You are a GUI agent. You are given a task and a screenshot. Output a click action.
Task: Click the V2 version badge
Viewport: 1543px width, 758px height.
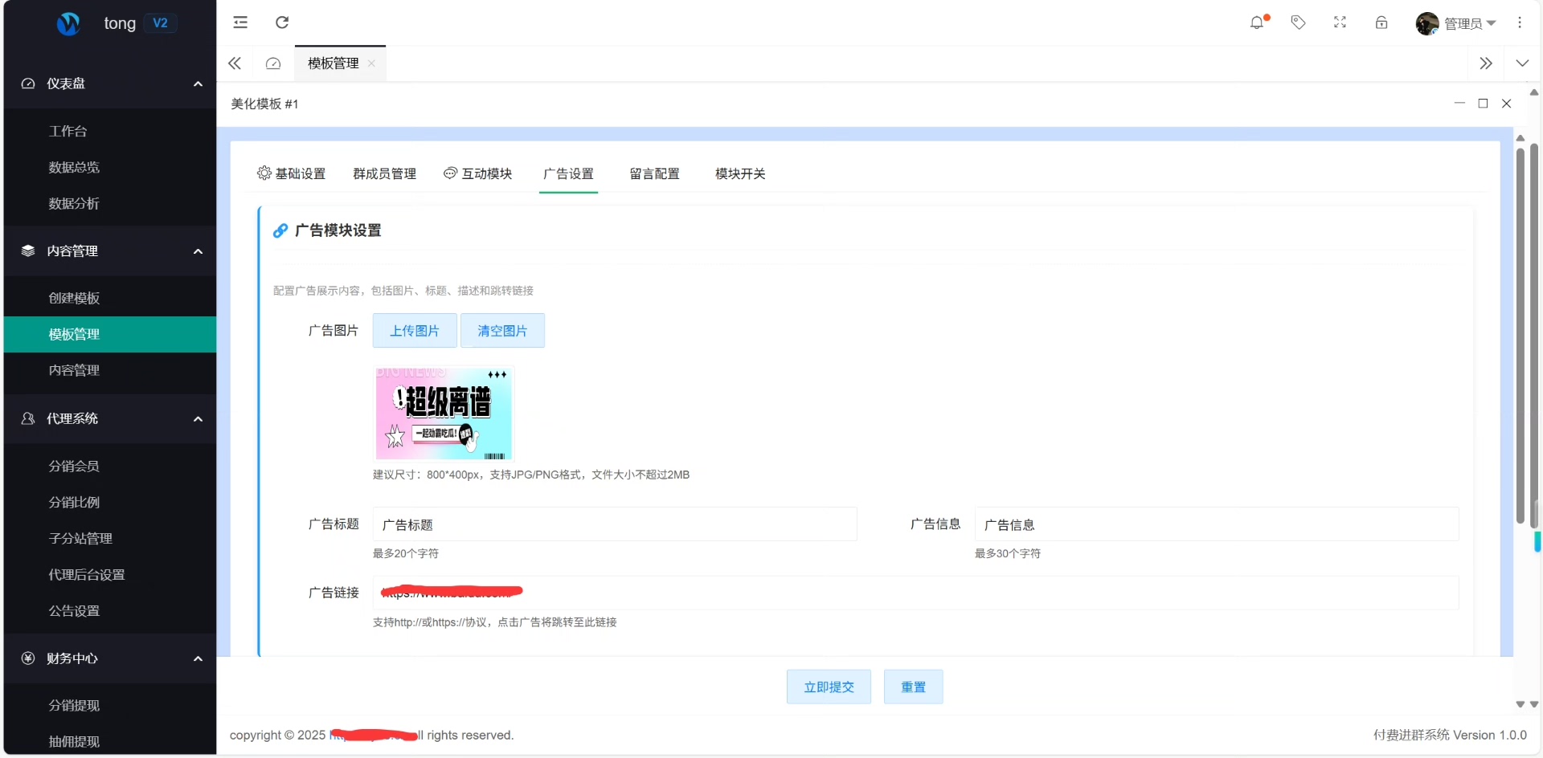(x=160, y=23)
